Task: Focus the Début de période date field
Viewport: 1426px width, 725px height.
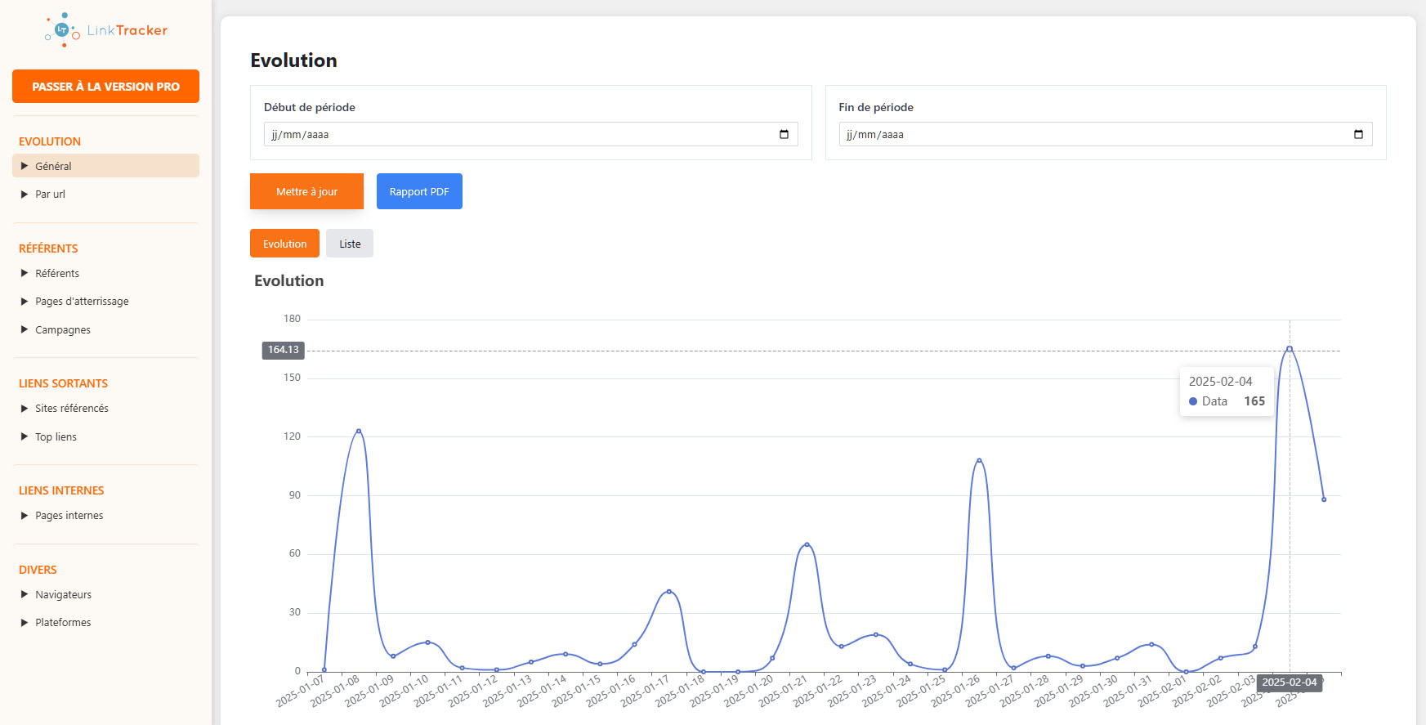Action: click(x=530, y=134)
